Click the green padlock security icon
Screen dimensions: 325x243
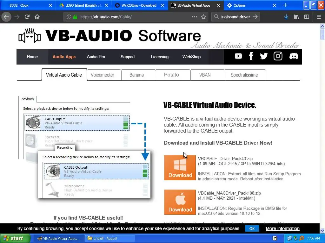click(x=76, y=17)
